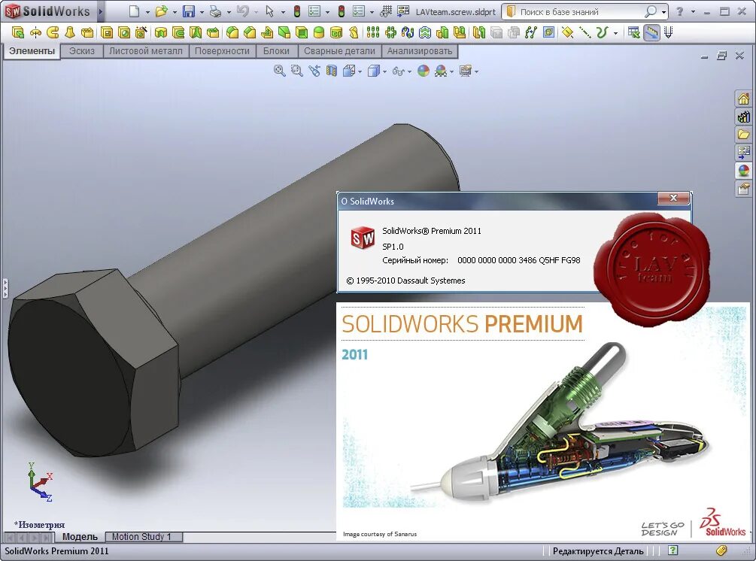
Task: Open the Поверхности tab
Action: point(222,51)
